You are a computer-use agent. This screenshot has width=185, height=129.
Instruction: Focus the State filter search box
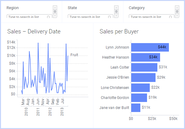(x=88, y=17)
